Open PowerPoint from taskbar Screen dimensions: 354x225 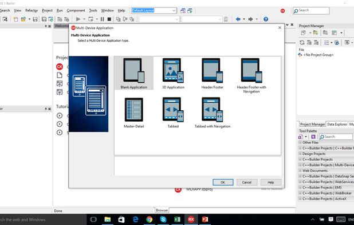[205, 219]
